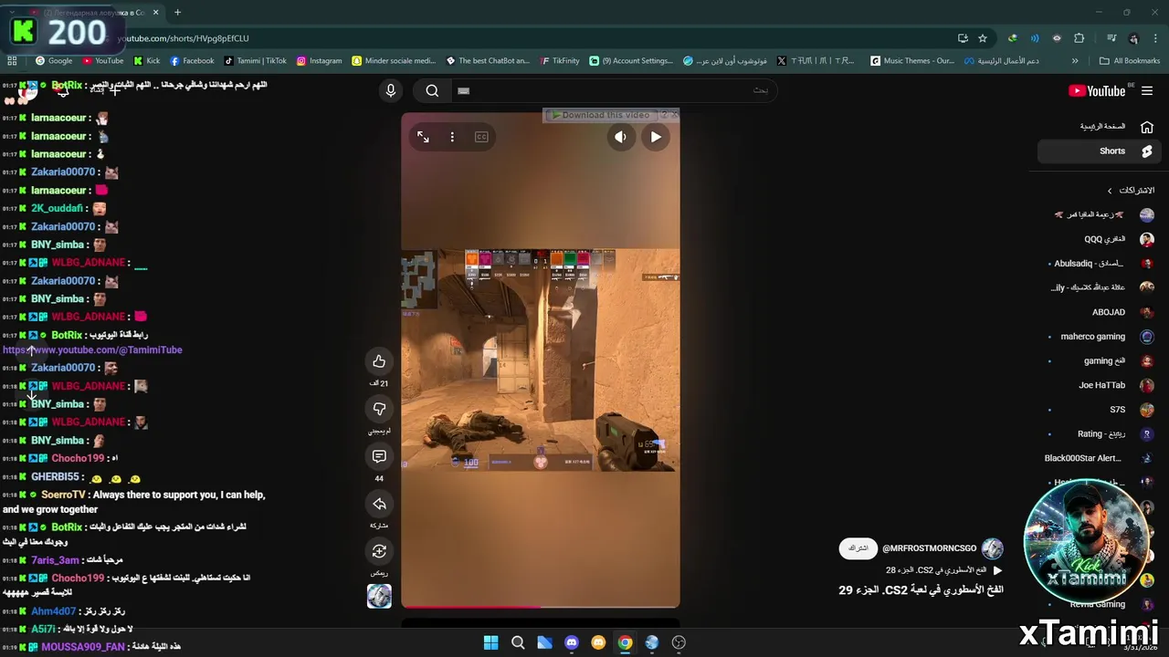Screen dimensions: 1169x657
Task: Open the YouTube hamburger guide menu
Action: coord(1147,90)
